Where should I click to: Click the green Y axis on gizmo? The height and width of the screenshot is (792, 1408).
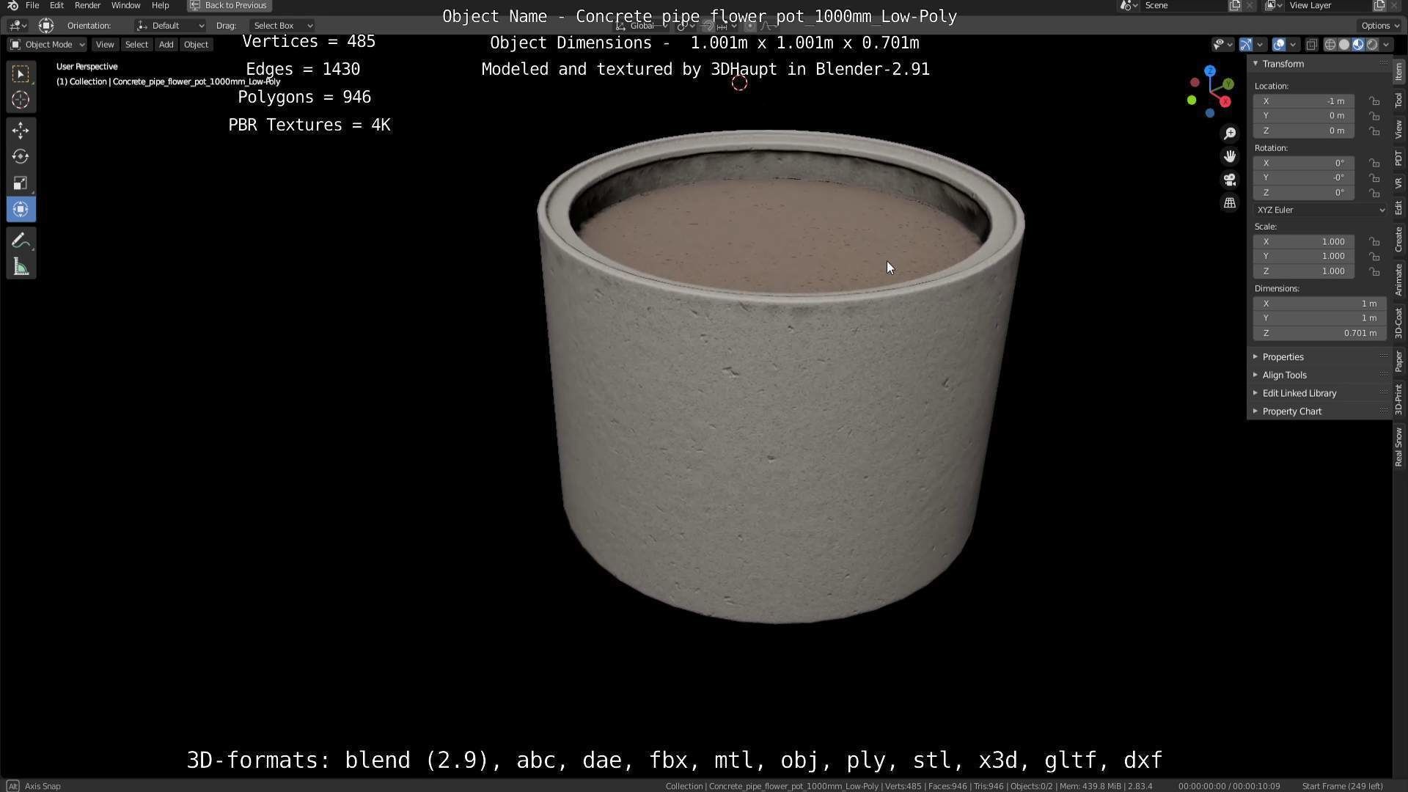[1228, 85]
